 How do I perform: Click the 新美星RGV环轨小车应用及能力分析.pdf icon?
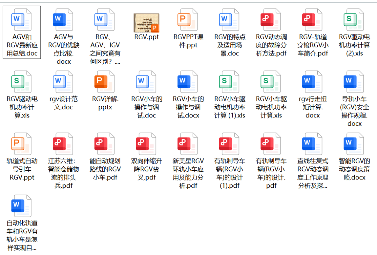pyautogui.click(x=188, y=144)
